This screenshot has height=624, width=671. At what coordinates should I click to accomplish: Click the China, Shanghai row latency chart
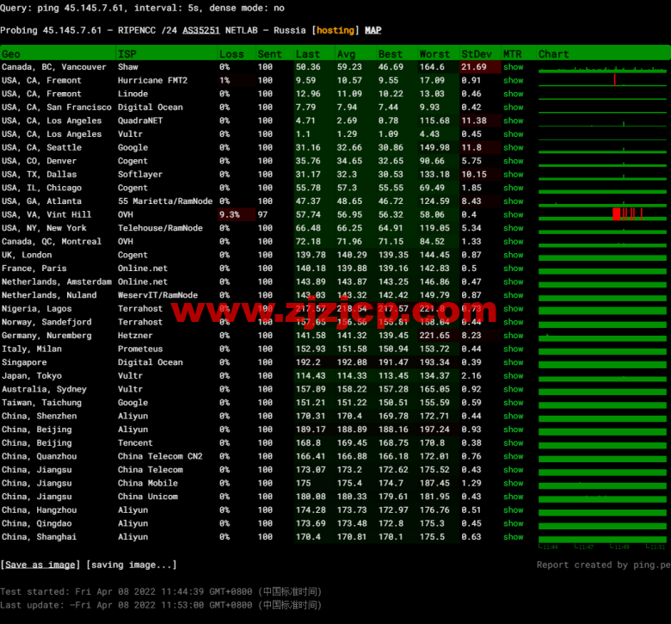(x=601, y=537)
